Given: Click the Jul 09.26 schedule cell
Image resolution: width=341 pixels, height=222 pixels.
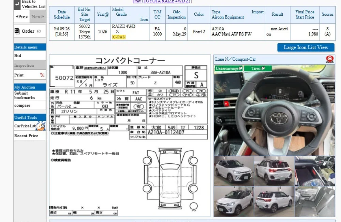Looking at the screenshot, I should [x=61, y=32].
